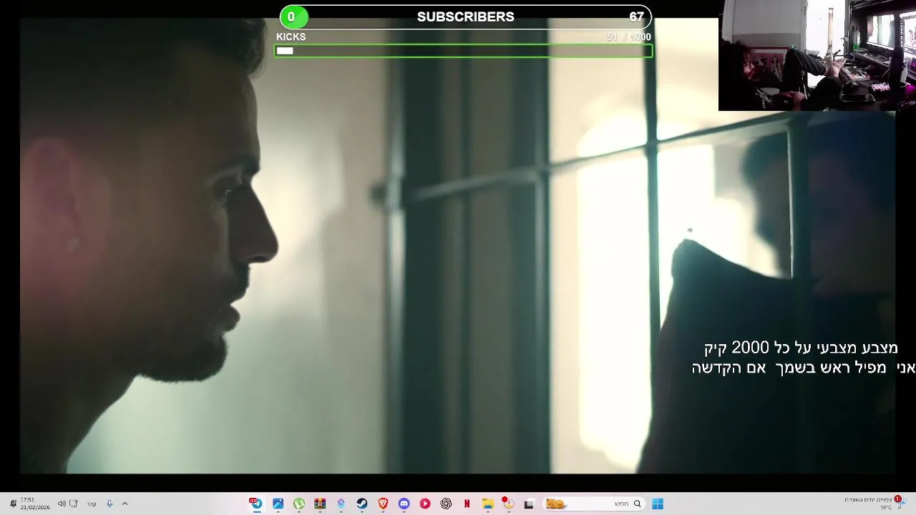Open ChatGPT from the taskbar
Viewport: 916px width, 515px height.
(x=446, y=504)
